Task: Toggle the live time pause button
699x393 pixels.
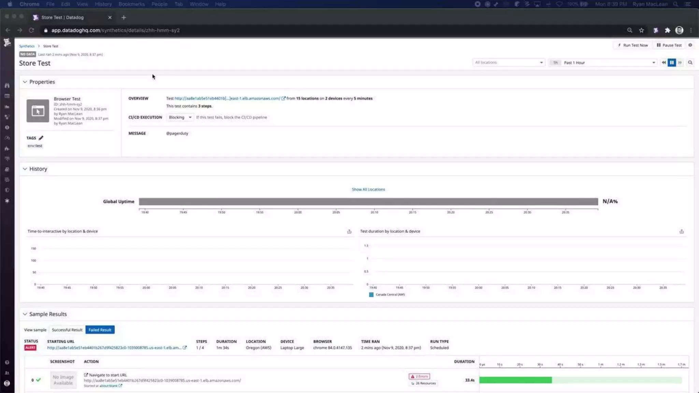Action: coord(672,62)
